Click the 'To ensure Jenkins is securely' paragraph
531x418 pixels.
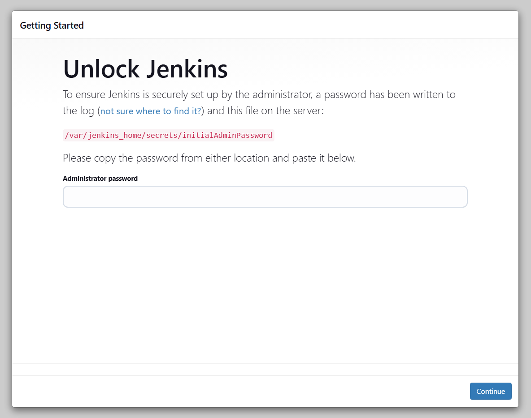259,102
